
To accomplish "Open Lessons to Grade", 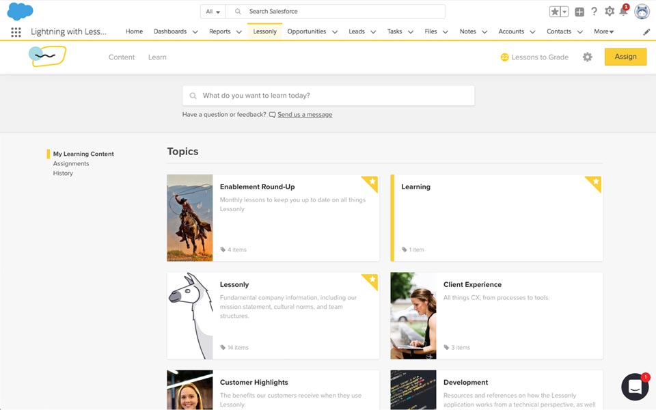I will [534, 57].
